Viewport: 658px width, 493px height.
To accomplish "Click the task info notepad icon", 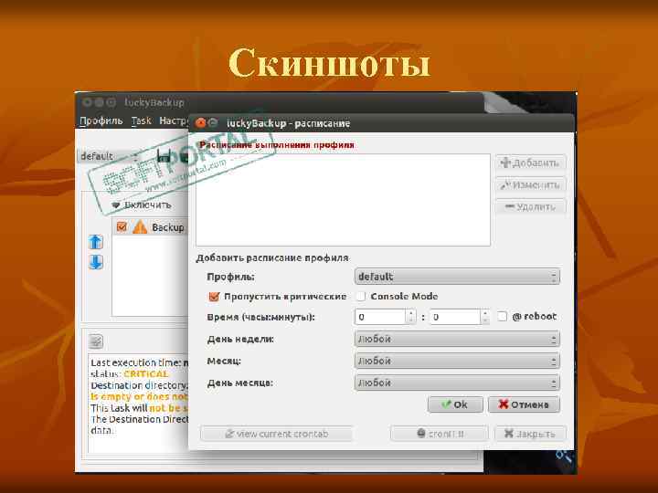I will tap(96, 341).
